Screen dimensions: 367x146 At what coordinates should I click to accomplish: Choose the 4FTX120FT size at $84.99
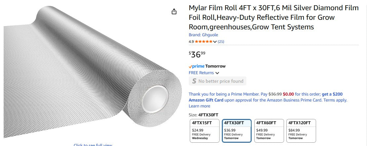301,131
